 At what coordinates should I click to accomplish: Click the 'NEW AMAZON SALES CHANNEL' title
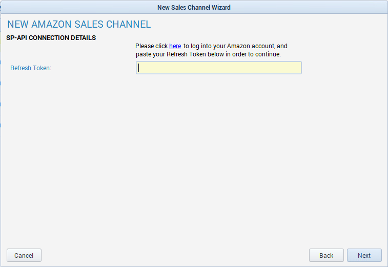point(79,24)
